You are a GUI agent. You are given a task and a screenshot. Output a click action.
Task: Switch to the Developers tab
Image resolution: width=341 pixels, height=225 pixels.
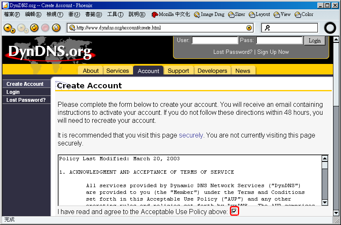click(212, 71)
